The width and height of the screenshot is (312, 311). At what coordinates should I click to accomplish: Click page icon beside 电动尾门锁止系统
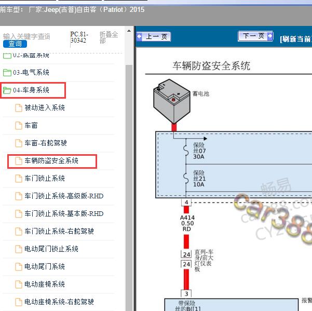(19, 249)
